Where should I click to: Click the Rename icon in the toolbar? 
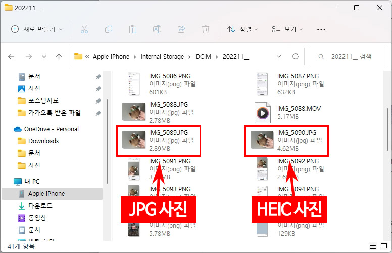tap(157, 29)
